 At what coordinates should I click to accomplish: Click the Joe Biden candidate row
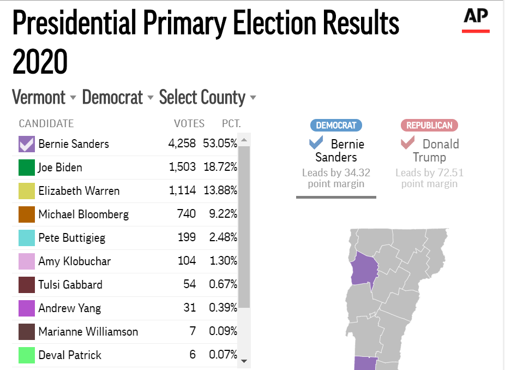[128, 168]
